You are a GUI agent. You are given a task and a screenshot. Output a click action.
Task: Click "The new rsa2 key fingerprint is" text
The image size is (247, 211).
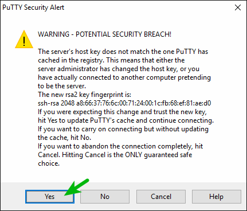pyautogui.click(x=84, y=95)
